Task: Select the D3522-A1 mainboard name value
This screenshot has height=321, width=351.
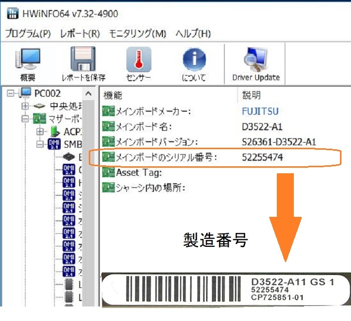Action: pos(262,127)
